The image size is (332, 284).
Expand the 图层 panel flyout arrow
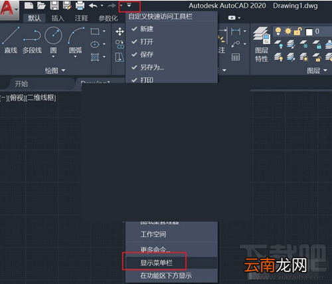[325, 71]
